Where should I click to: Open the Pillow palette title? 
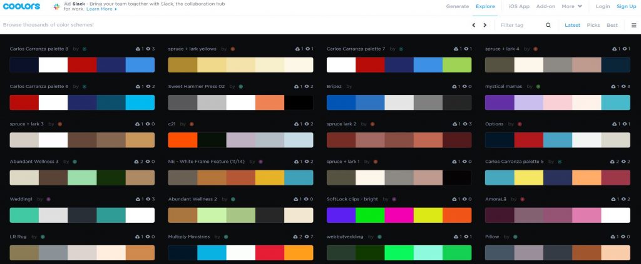tap(492, 237)
